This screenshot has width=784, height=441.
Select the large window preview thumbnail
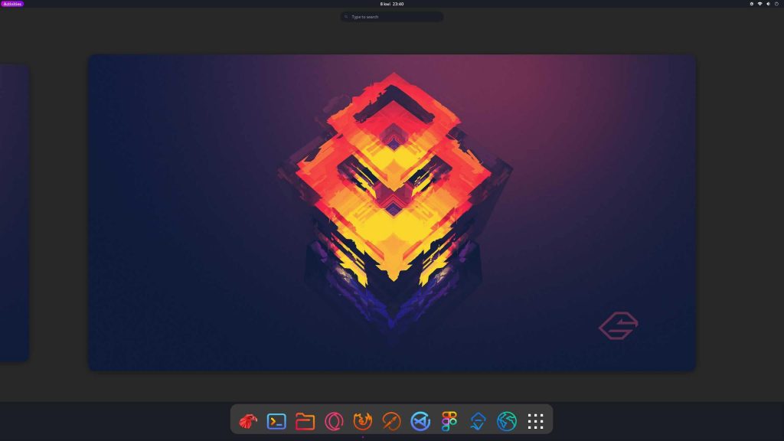392,212
